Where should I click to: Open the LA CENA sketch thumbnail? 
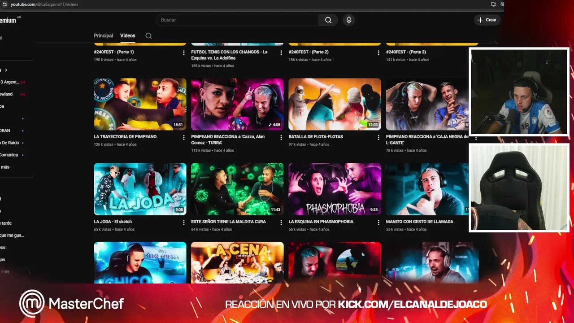tap(237, 263)
